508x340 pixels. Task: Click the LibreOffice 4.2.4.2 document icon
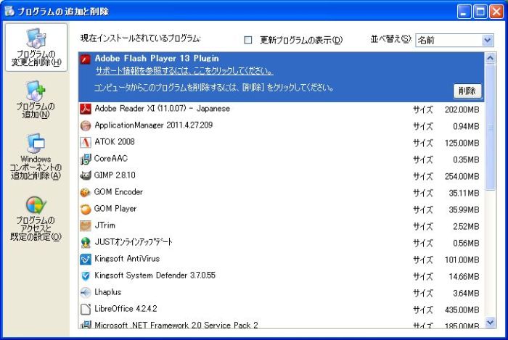(x=85, y=309)
